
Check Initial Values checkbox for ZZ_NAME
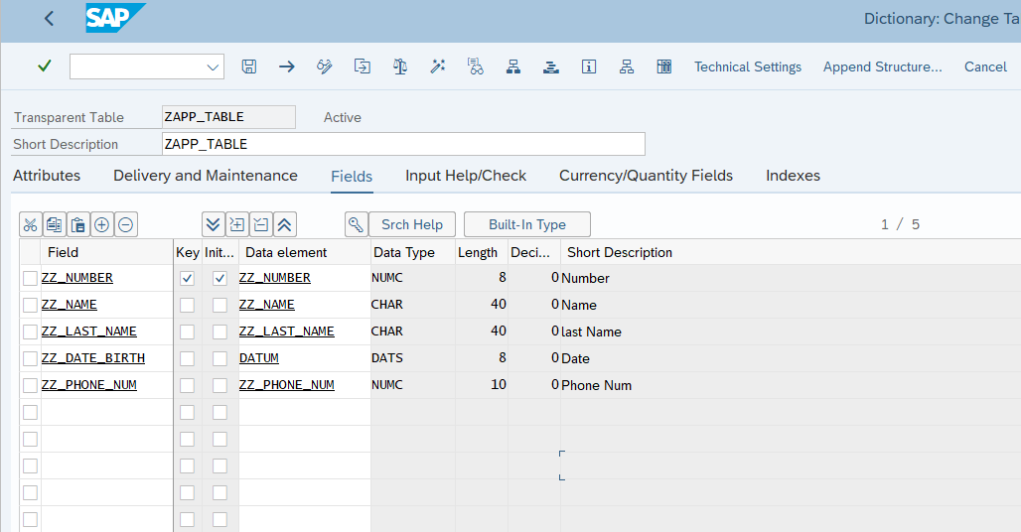tap(220, 305)
